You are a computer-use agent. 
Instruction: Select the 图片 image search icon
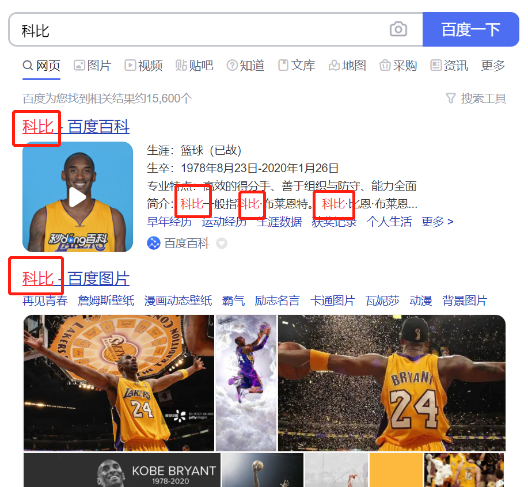(x=79, y=65)
